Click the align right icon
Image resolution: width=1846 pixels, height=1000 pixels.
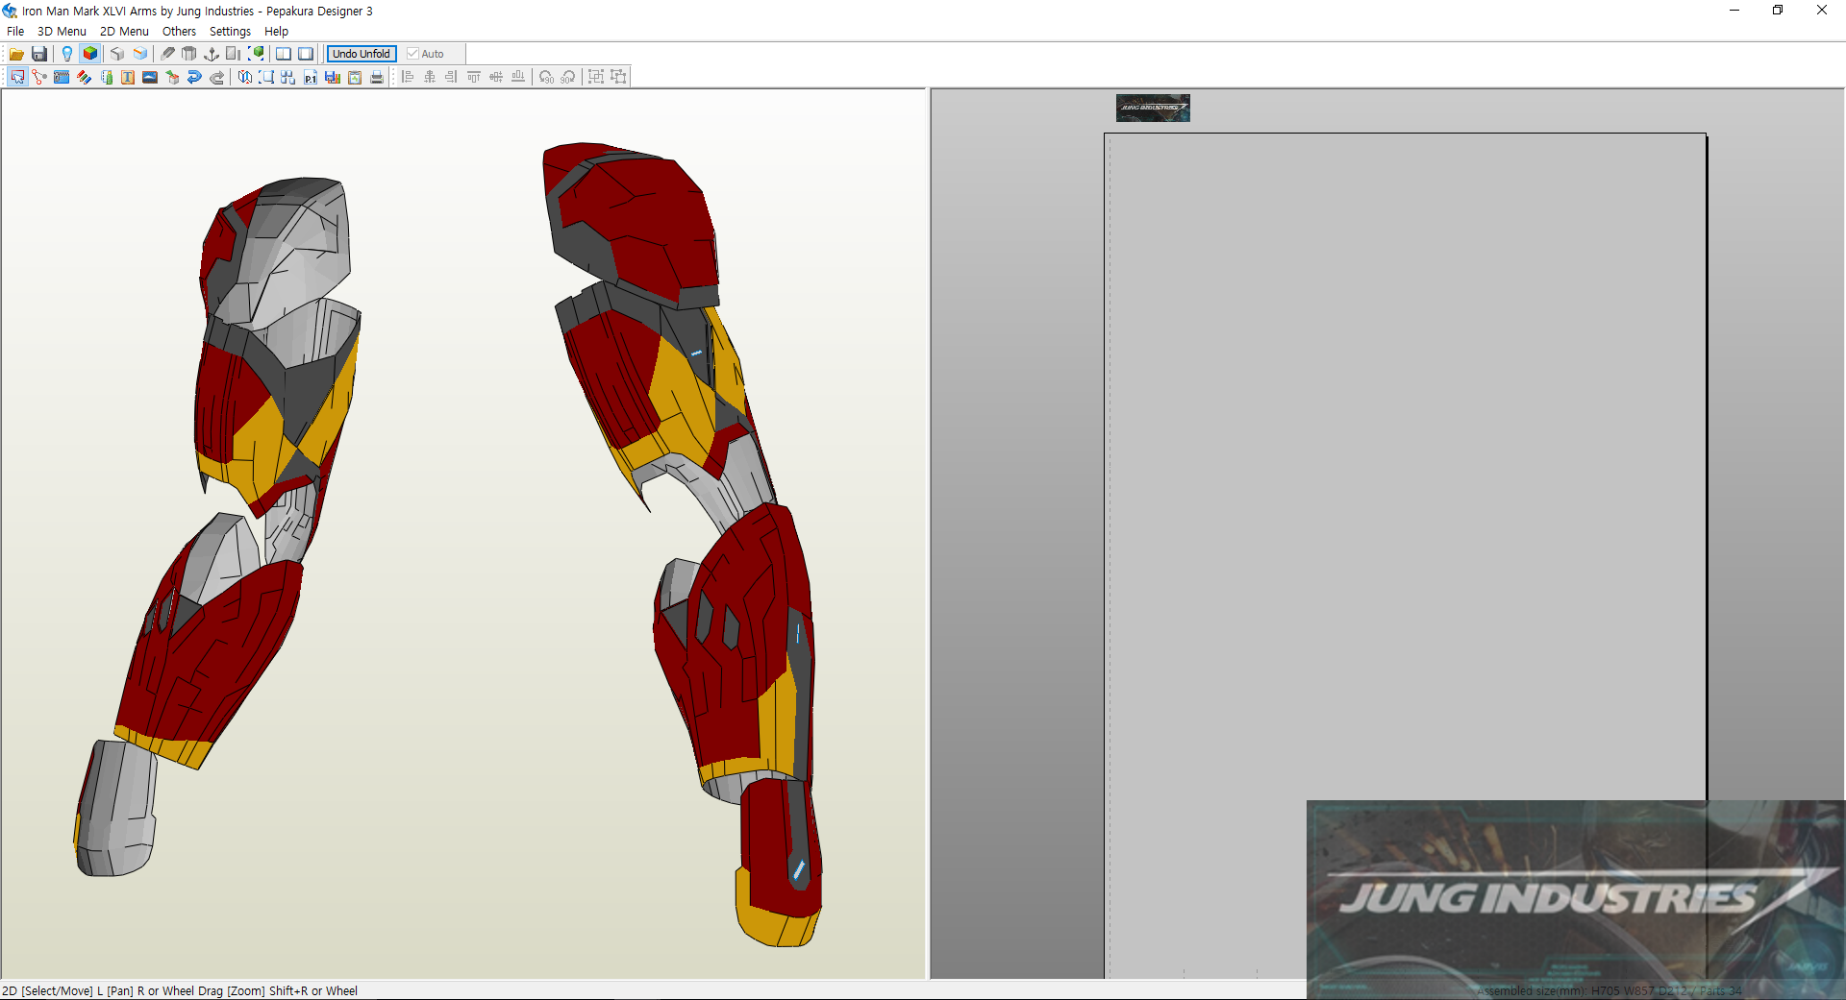coord(452,77)
